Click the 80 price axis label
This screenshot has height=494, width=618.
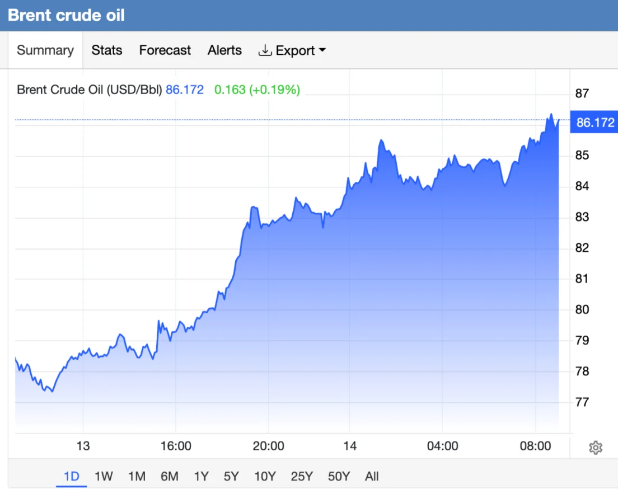[582, 309]
